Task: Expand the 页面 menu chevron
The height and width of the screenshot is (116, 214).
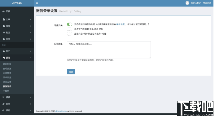Action: (30, 26)
